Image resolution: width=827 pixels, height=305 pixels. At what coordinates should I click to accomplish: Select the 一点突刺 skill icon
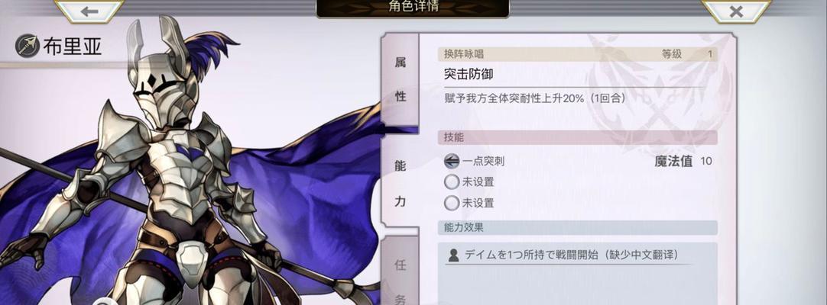pos(452,161)
